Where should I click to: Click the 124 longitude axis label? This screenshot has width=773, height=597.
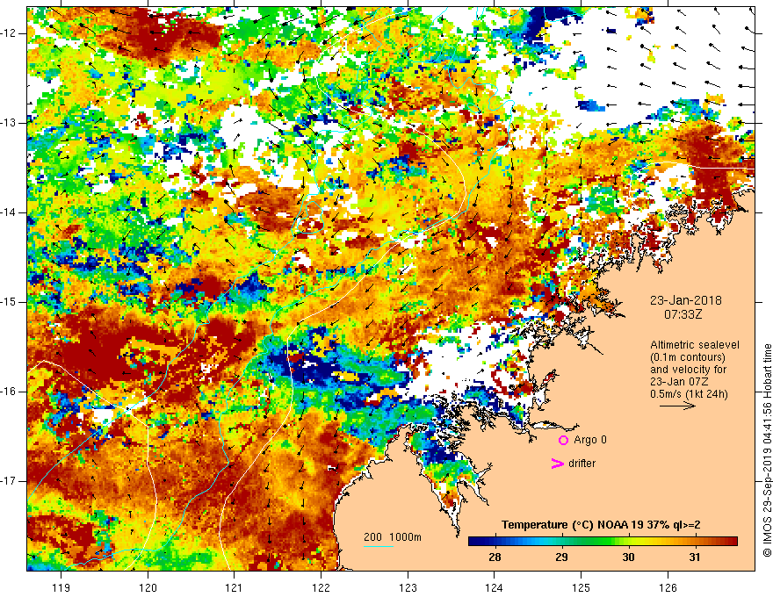495,587
